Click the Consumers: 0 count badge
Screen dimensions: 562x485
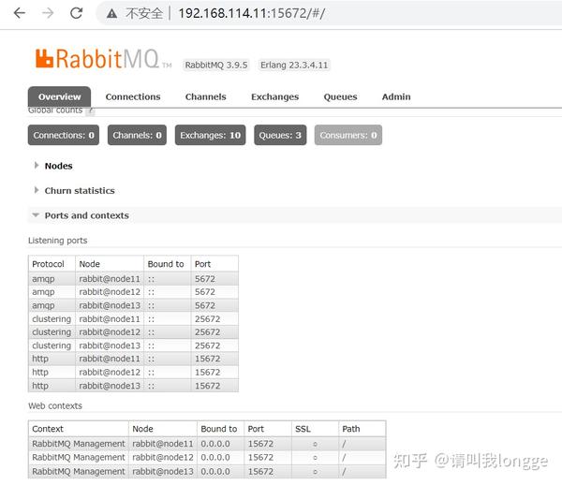[x=348, y=135]
